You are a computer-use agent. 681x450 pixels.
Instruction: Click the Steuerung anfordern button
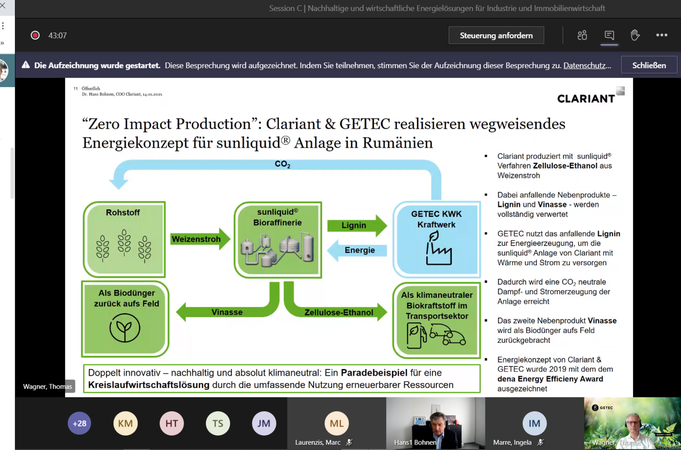(x=496, y=35)
